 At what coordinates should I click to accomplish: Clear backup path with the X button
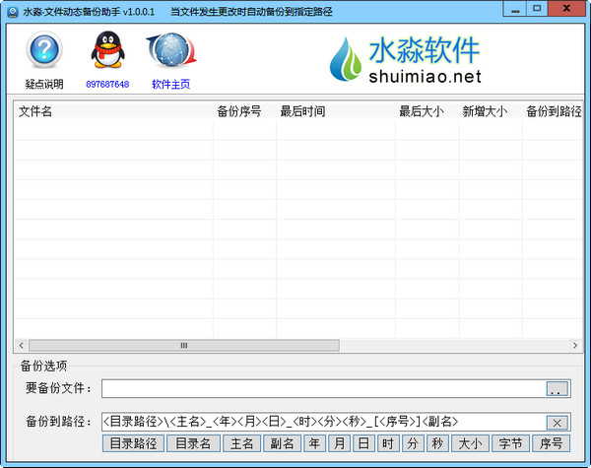pyautogui.click(x=558, y=423)
